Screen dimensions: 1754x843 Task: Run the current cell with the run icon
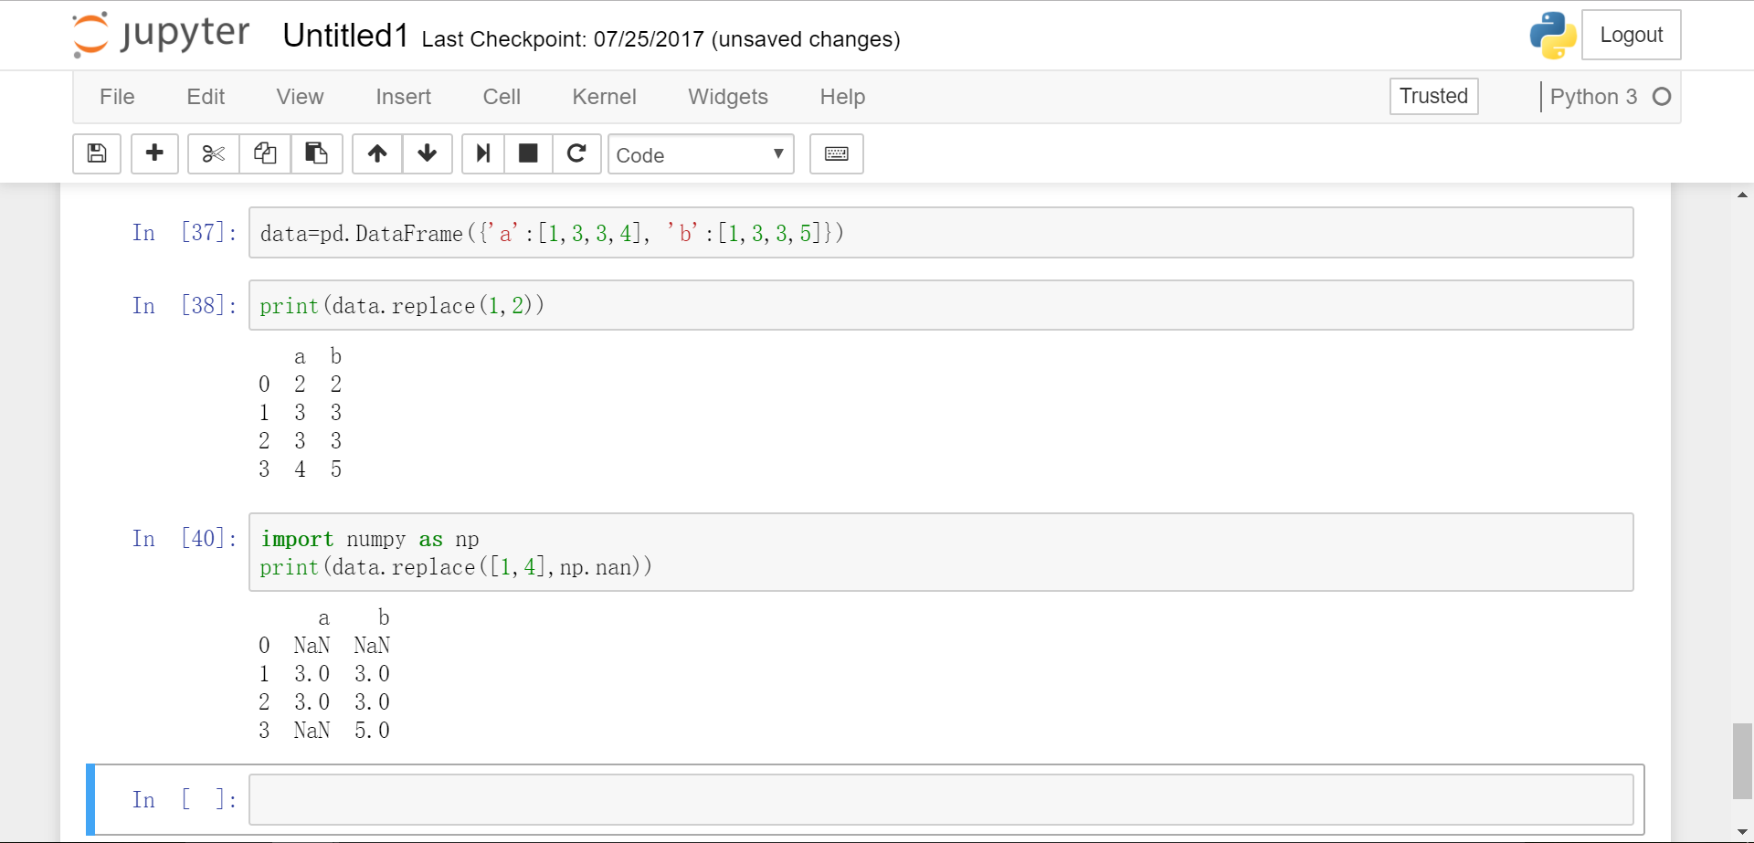pos(483,153)
